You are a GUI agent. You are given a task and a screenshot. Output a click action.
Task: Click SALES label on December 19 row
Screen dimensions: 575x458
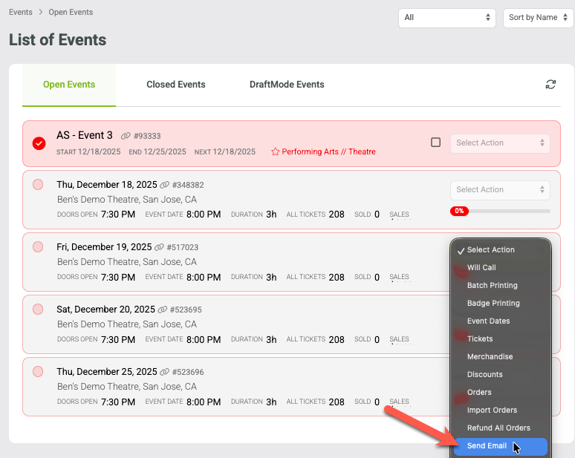[x=400, y=277]
